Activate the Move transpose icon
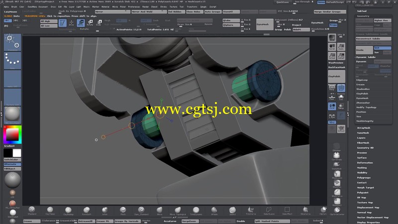 click(x=81, y=23)
